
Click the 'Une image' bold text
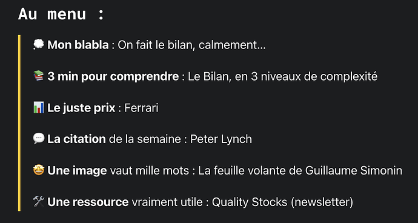(77, 171)
